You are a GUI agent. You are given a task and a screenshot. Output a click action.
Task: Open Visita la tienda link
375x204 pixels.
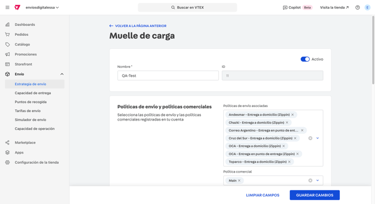pyautogui.click(x=334, y=7)
